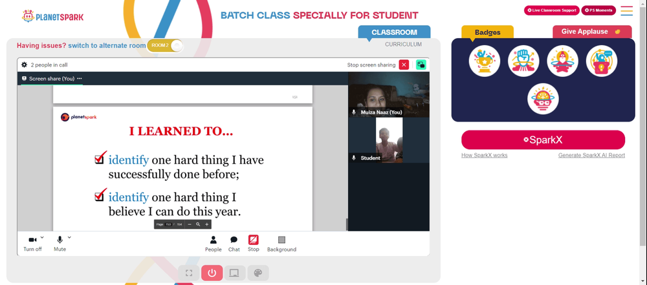647x285 pixels.
Task: Turn off the camera
Action: click(x=32, y=244)
